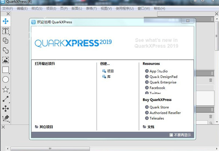Open the 窗口(W) menu
This screenshot has width=219, height=151.
click(144, 9)
